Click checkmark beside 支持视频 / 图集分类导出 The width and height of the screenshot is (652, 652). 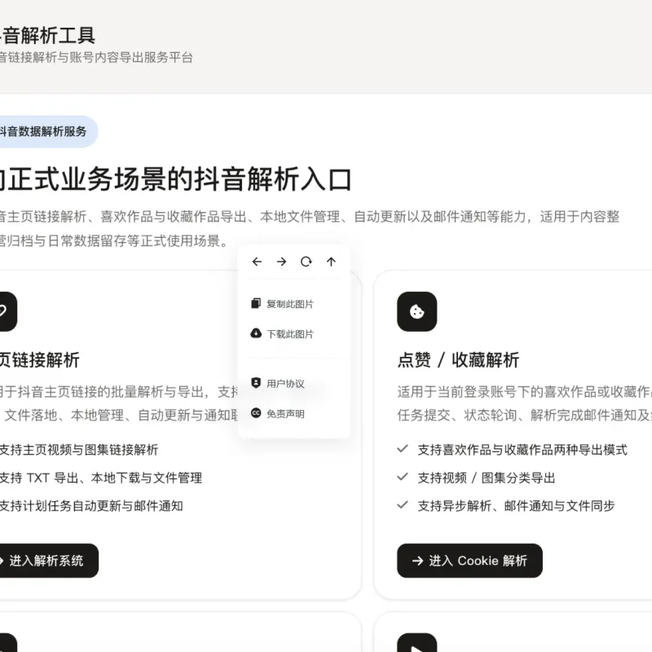(402, 477)
